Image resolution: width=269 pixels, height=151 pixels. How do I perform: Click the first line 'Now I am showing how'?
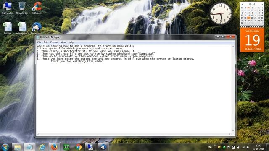pos(85,46)
